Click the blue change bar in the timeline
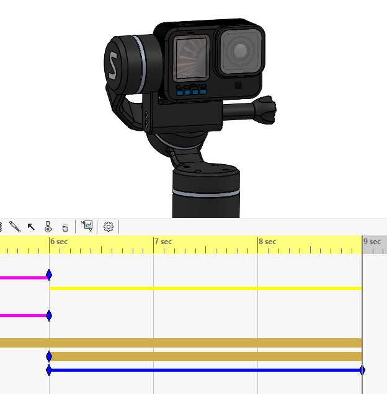 [x=205, y=370]
